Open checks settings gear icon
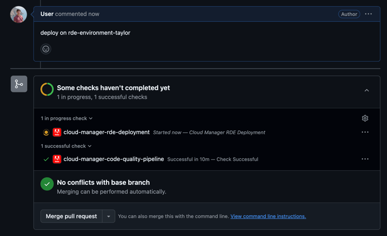Image resolution: width=387 pixels, height=236 pixels. coord(365,118)
